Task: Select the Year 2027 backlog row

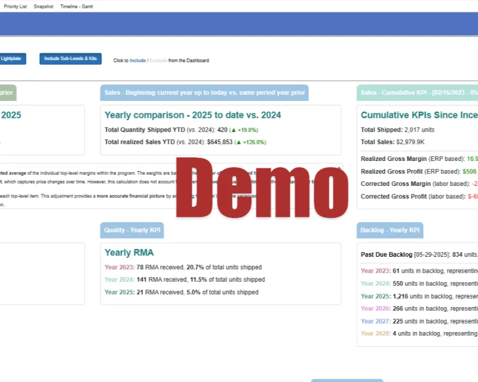Action: click(418, 321)
